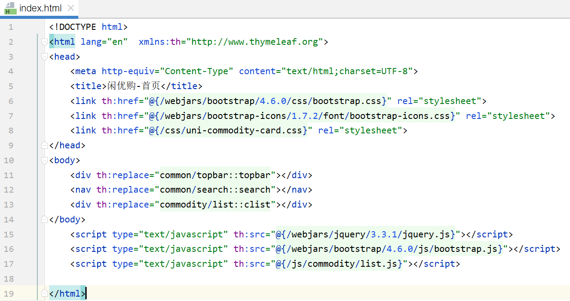Click the <meta tag name on line 4
The width and height of the screenshot is (570, 301).
tap(83, 72)
